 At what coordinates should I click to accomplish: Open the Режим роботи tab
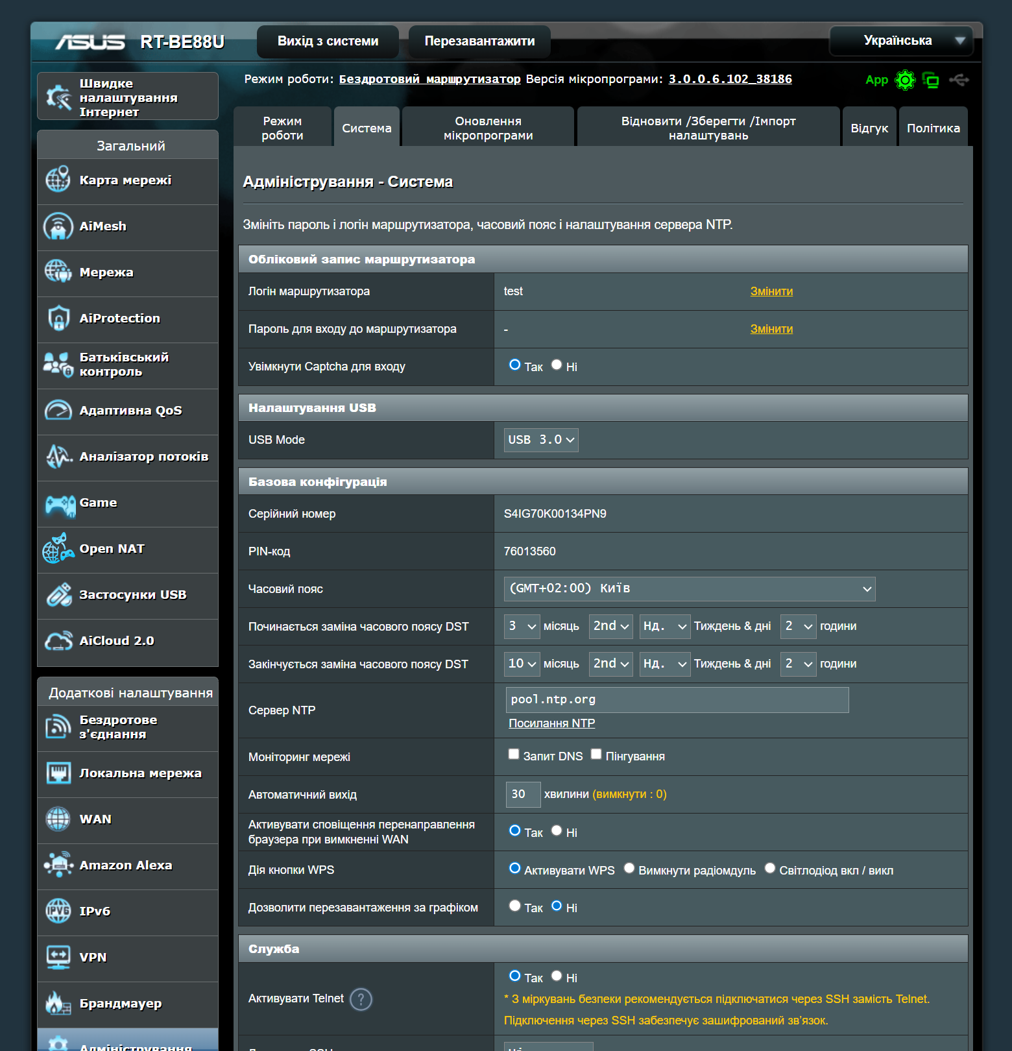click(x=282, y=128)
